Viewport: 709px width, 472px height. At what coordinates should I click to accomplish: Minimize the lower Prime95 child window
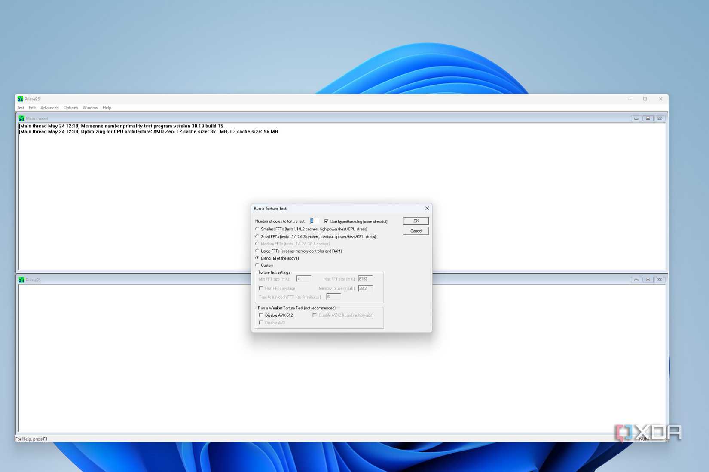pos(636,280)
